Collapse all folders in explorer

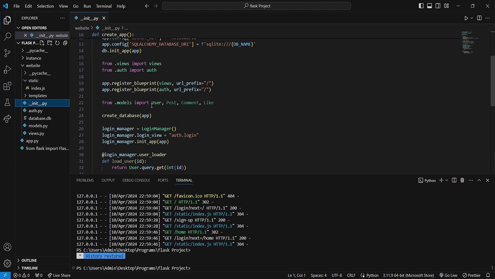point(65,43)
